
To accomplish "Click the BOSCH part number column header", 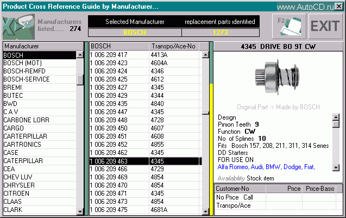I will pos(119,46).
